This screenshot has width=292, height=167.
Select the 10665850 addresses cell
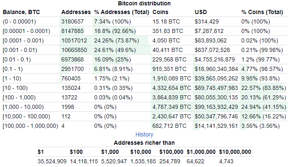(x=74, y=49)
